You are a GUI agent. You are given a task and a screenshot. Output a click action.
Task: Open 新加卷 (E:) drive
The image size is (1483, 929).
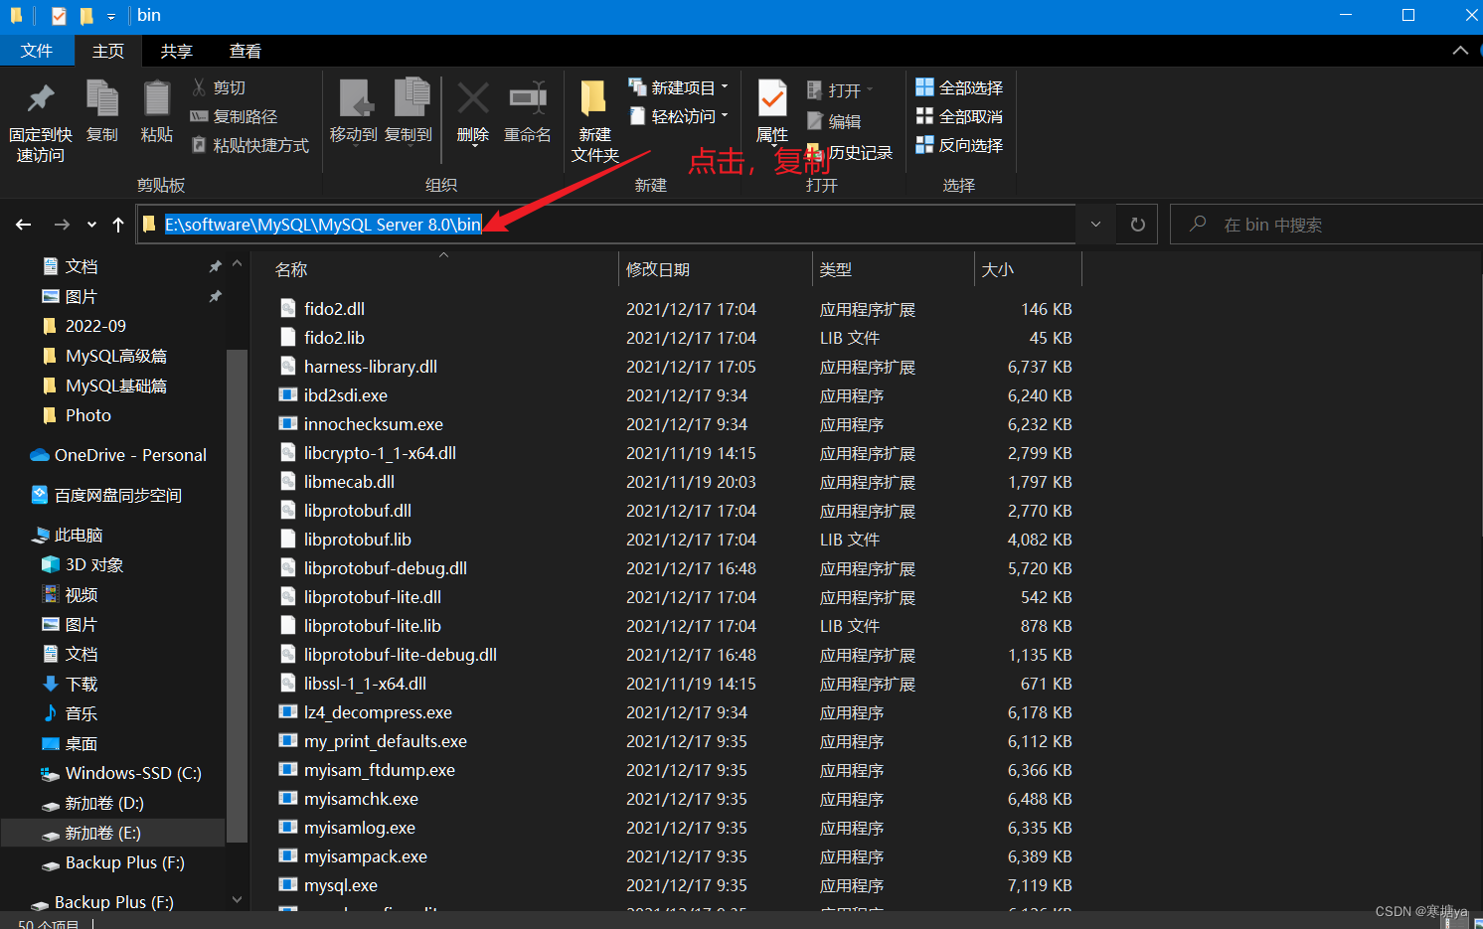click(91, 833)
